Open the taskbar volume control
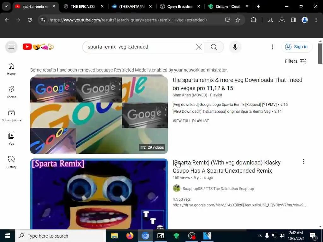Image resolution: width=323 pixels, height=242 pixels. point(282,236)
